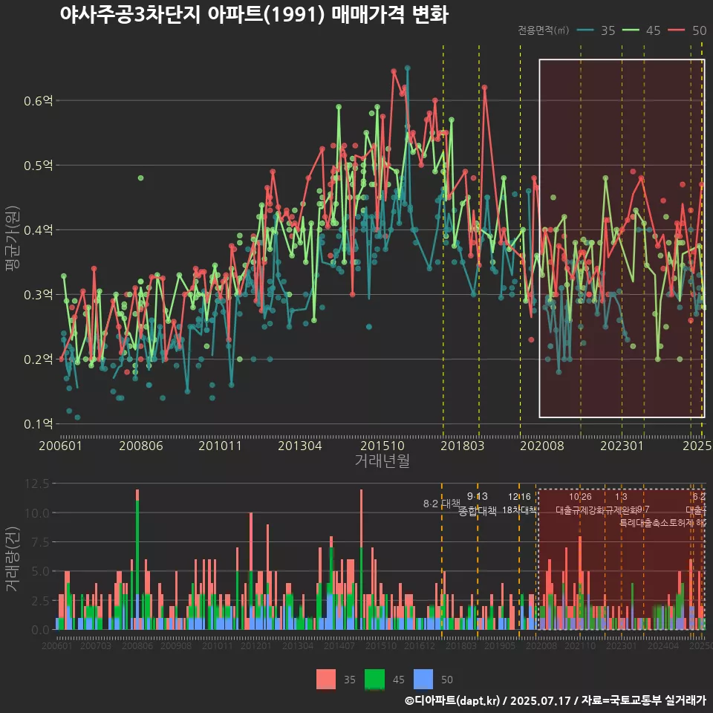Click the 202110 label on volume chart axis
The image size is (713, 713).
pos(580,645)
